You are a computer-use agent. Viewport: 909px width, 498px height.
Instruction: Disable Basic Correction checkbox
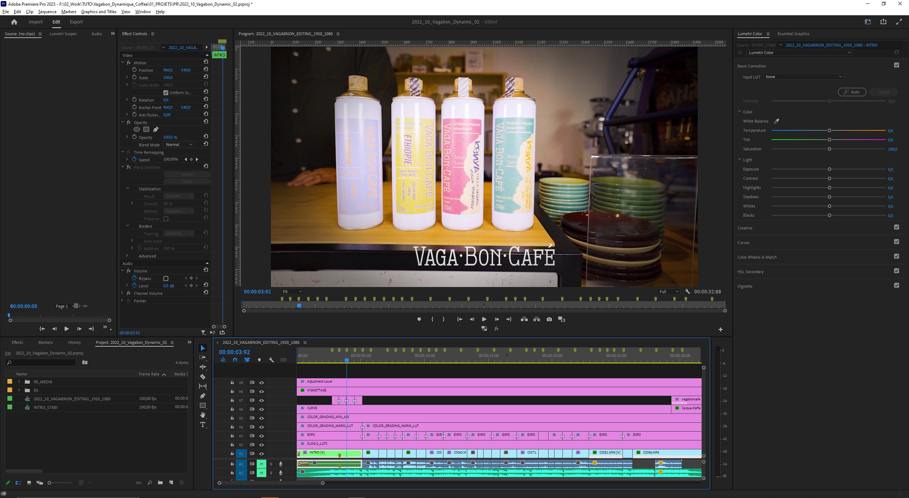pos(897,65)
